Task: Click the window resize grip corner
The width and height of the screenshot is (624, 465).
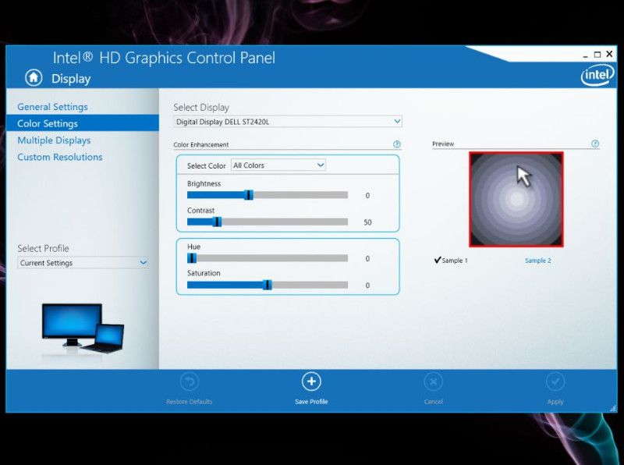Action: (613, 408)
